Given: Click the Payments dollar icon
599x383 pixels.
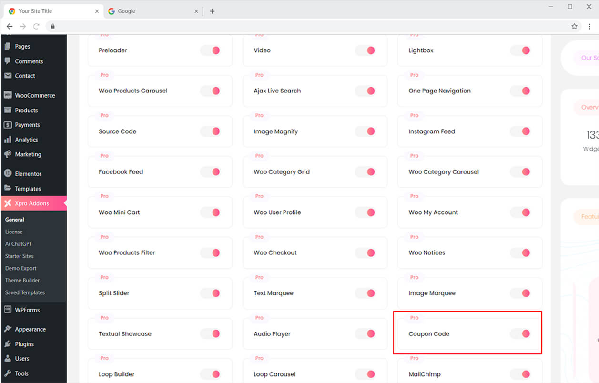Looking at the screenshot, I should click(x=8, y=125).
